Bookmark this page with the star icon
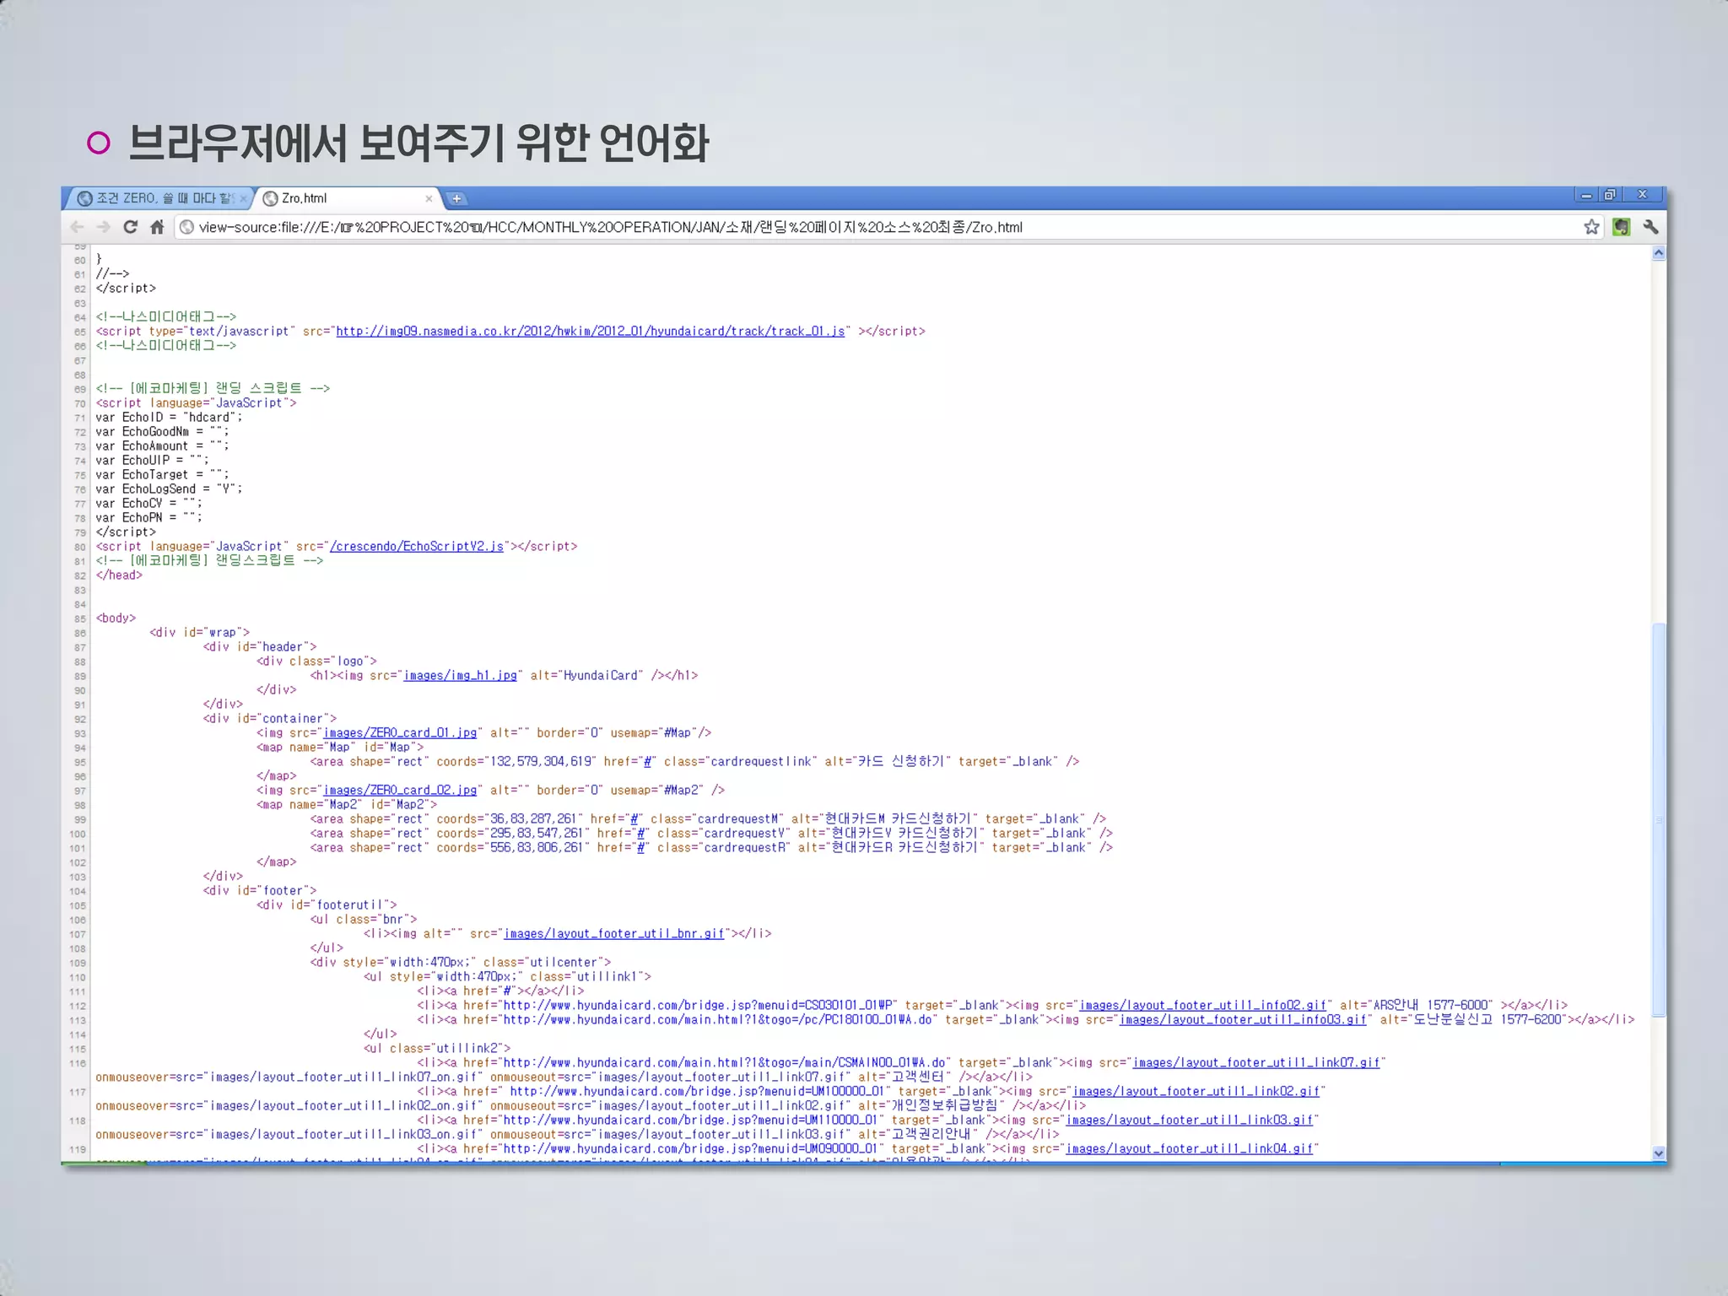This screenshot has width=1728, height=1296. pos(1591,226)
